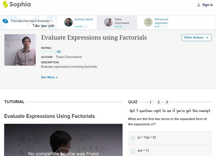Open quiz question 1 circle
Image resolution: width=216 pixels, height=156 pixels.
coord(150,102)
